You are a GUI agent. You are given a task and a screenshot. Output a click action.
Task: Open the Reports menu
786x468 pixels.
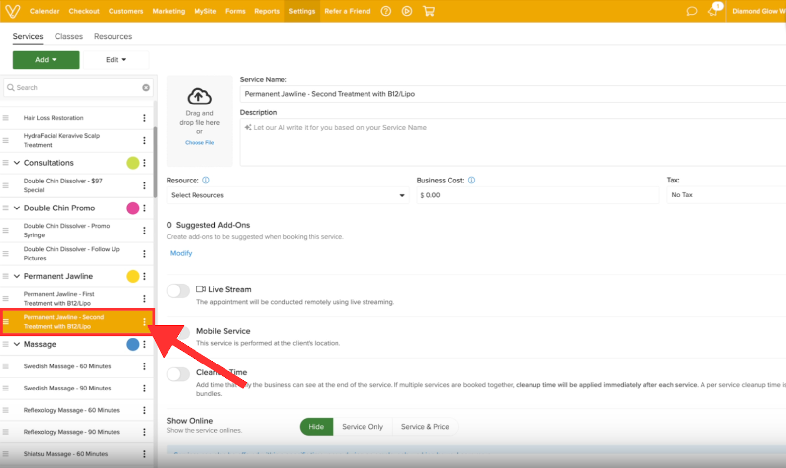point(267,11)
